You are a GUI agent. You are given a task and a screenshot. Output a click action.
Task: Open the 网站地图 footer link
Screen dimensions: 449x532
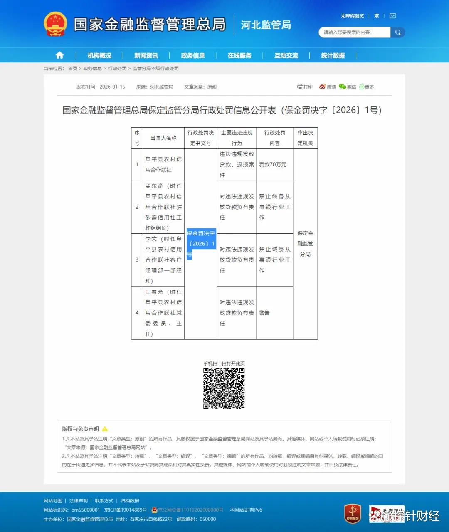pyautogui.click(x=53, y=501)
